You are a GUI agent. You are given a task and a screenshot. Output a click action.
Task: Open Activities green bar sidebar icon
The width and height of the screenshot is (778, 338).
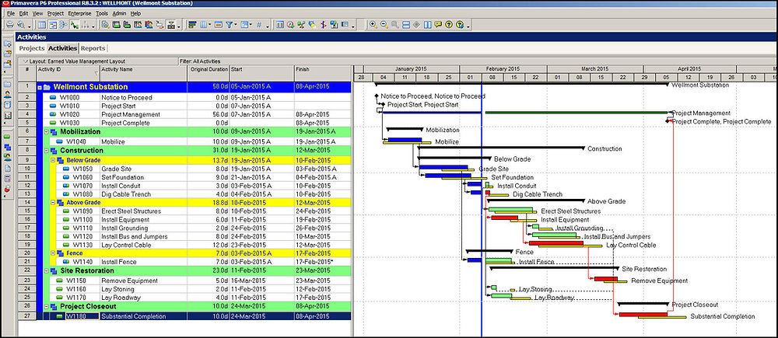tap(8, 136)
